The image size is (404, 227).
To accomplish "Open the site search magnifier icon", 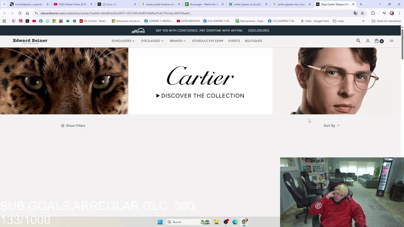I will tap(358, 41).
